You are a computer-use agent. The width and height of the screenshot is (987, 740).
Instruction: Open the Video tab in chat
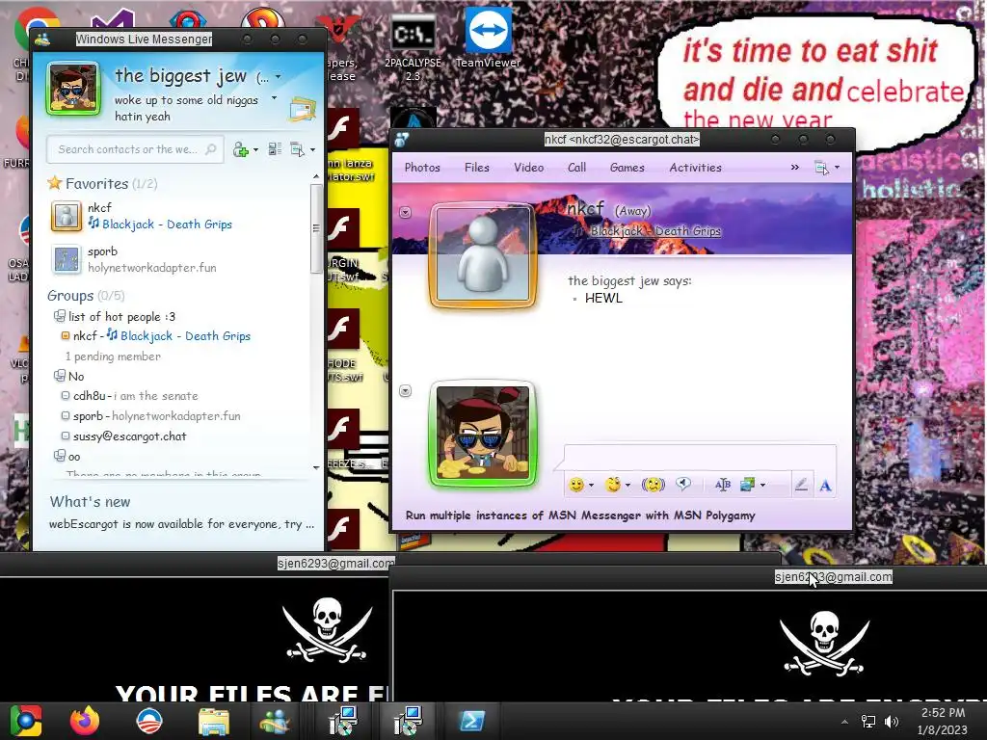(x=529, y=168)
